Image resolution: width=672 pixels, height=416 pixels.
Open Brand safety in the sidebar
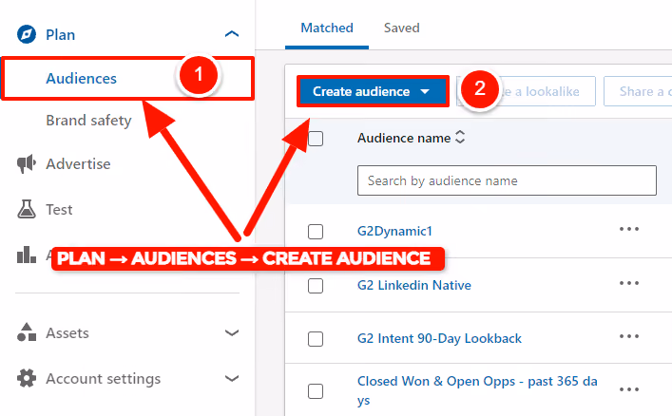(x=88, y=121)
